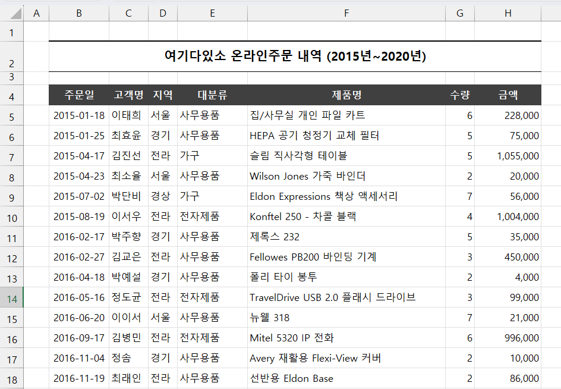
Task: Select customer name 박단비
Action: tap(128, 196)
